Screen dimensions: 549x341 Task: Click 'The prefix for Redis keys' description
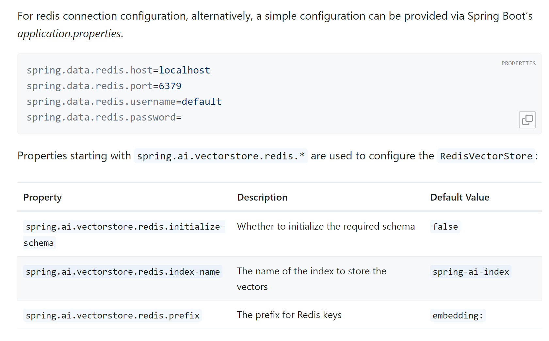coord(289,315)
